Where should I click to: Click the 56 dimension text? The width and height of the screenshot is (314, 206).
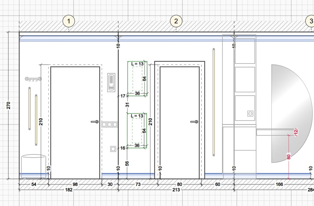[128, 163]
